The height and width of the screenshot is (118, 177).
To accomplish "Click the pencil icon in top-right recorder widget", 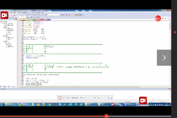I will [168, 18].
